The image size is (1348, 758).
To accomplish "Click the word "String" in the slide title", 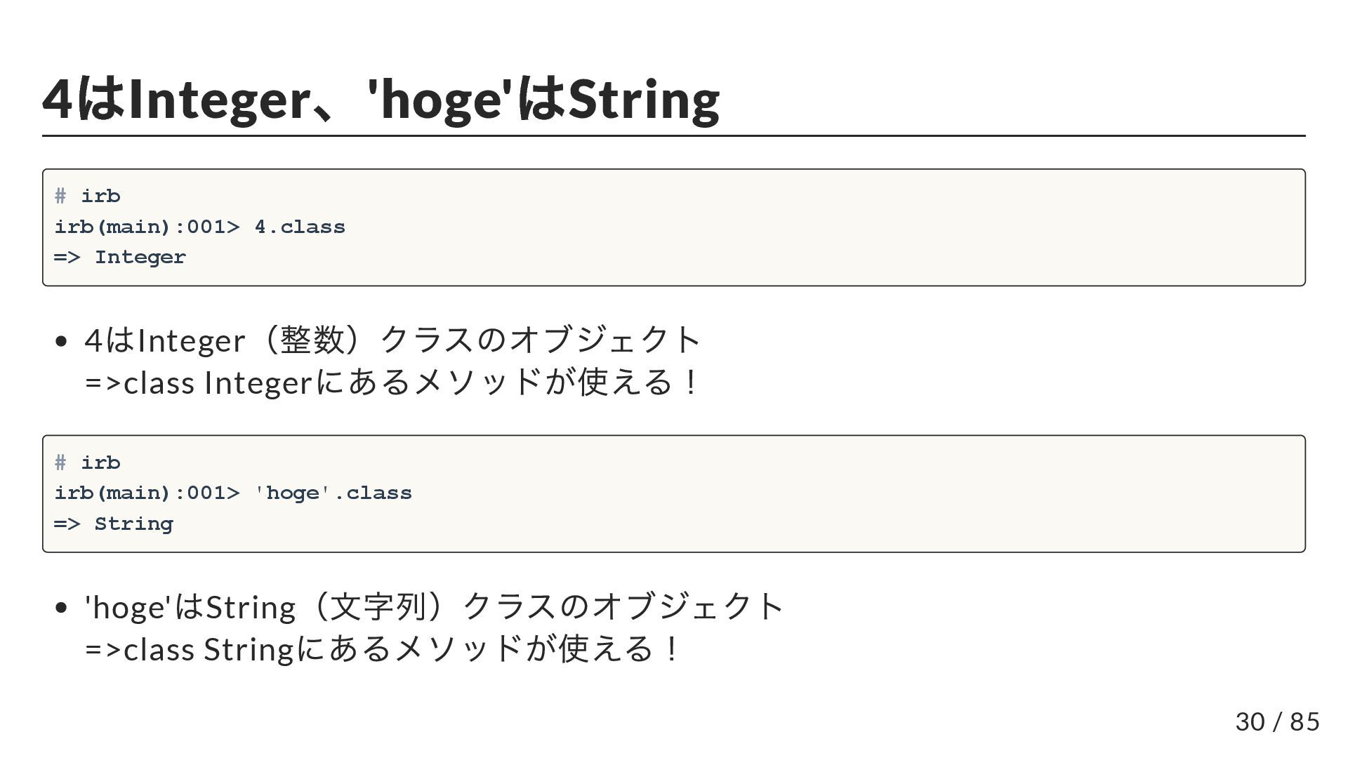I will (643, 99).
